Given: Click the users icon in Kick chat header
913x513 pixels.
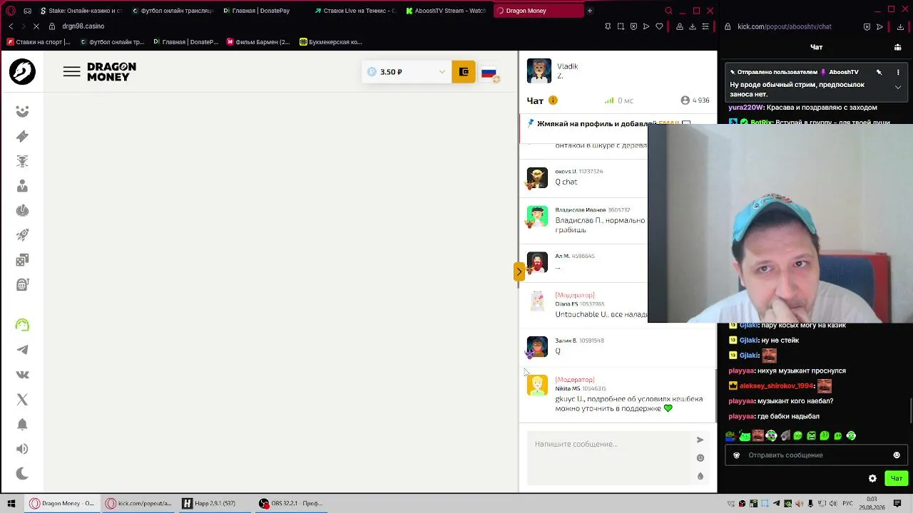Looking at the screenshot, I should [897, 48].
